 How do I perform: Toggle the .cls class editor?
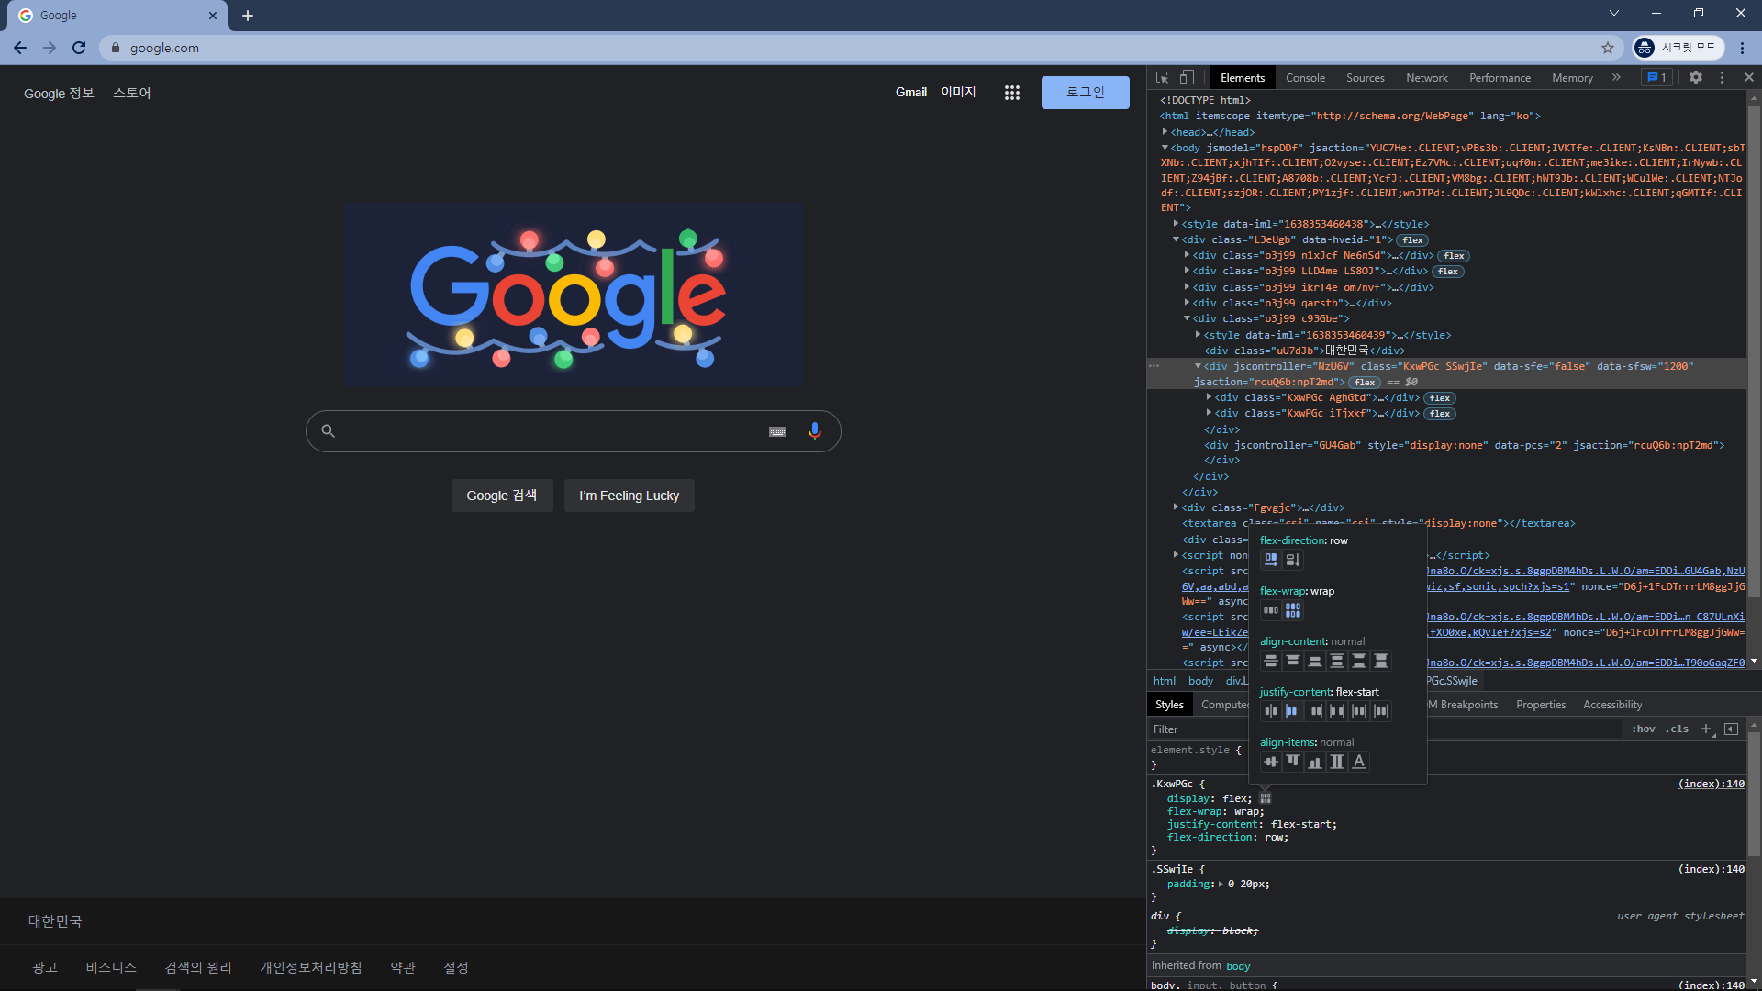coord(1678,729)
